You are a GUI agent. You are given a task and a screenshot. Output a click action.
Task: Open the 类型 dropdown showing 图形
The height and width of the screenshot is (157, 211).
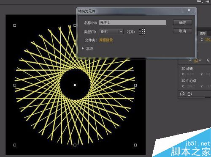[111, 31]
